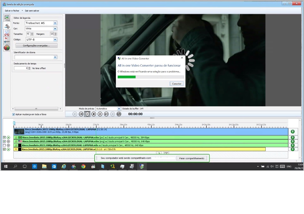Show hidden system tray icons arrow
This screenshot has width=304, height=214.
(258, 166)
